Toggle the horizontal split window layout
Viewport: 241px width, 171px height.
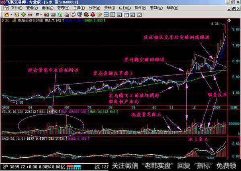tap(106, 14)
